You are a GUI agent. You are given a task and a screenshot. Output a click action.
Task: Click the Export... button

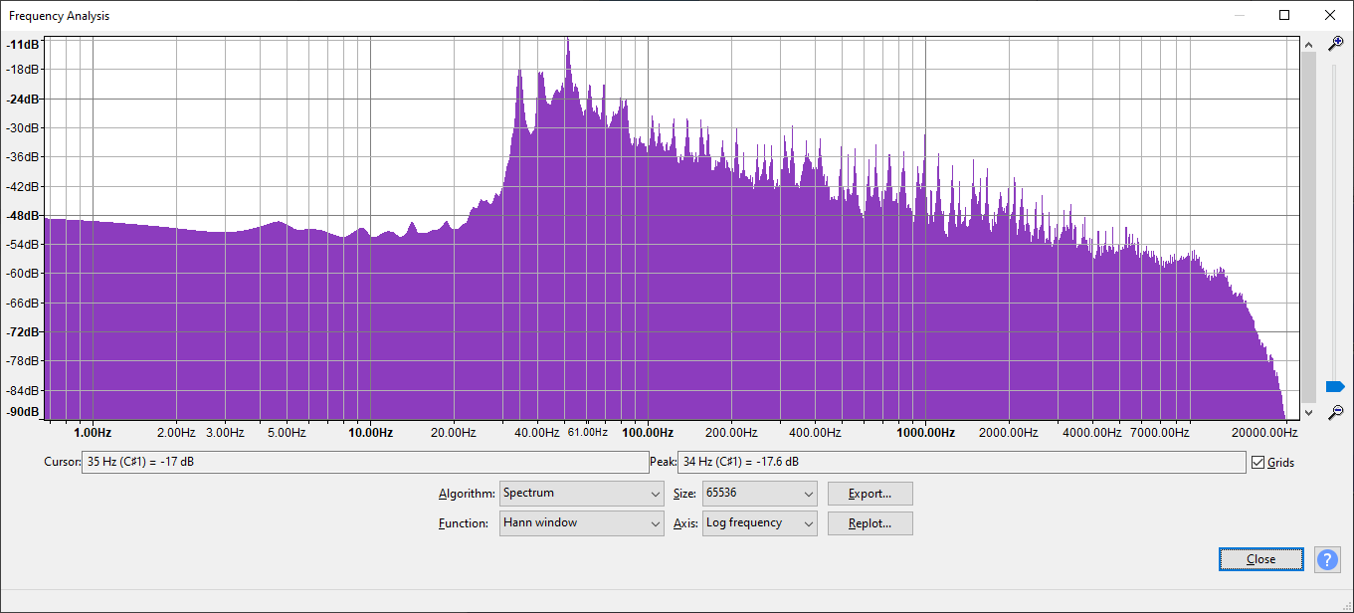coord(870,494)
